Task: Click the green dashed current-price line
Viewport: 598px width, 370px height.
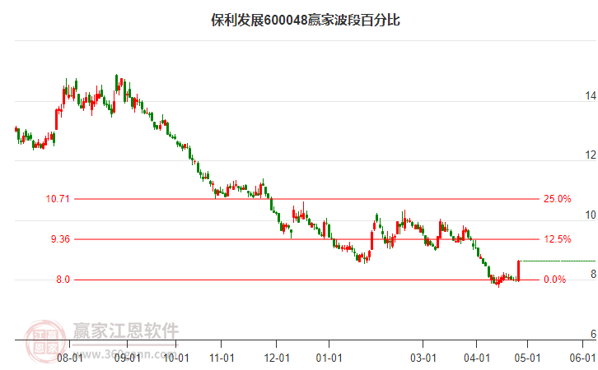Action: coord(558,261)
